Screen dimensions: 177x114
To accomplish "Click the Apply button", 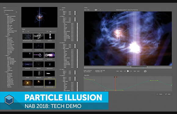I will (x=168, y=94).
